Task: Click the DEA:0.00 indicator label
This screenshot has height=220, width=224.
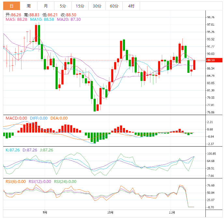Action: (59, 118)
